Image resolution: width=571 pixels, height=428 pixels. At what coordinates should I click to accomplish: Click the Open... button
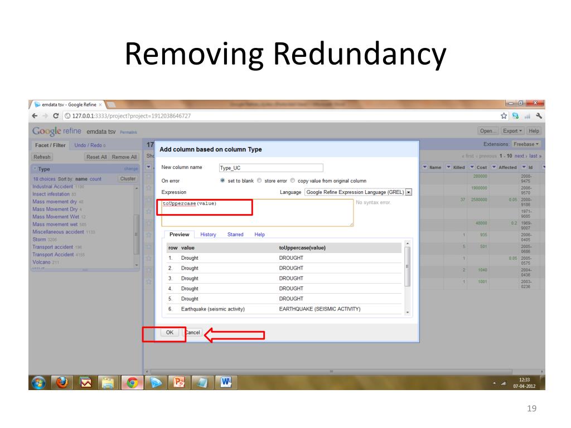487,131
